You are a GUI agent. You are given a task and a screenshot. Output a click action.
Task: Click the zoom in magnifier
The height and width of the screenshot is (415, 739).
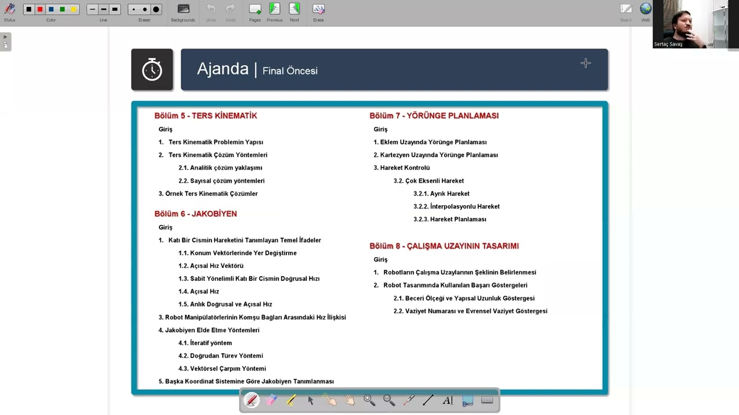click(369, 400)
